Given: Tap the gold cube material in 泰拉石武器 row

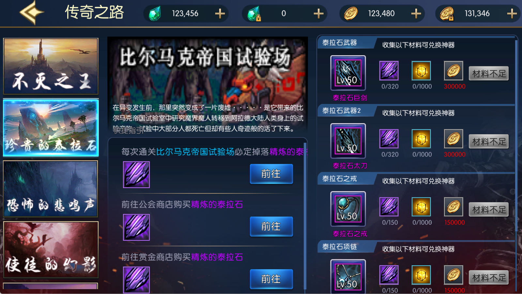Looking at the screenshot, I should coord(421,71).
